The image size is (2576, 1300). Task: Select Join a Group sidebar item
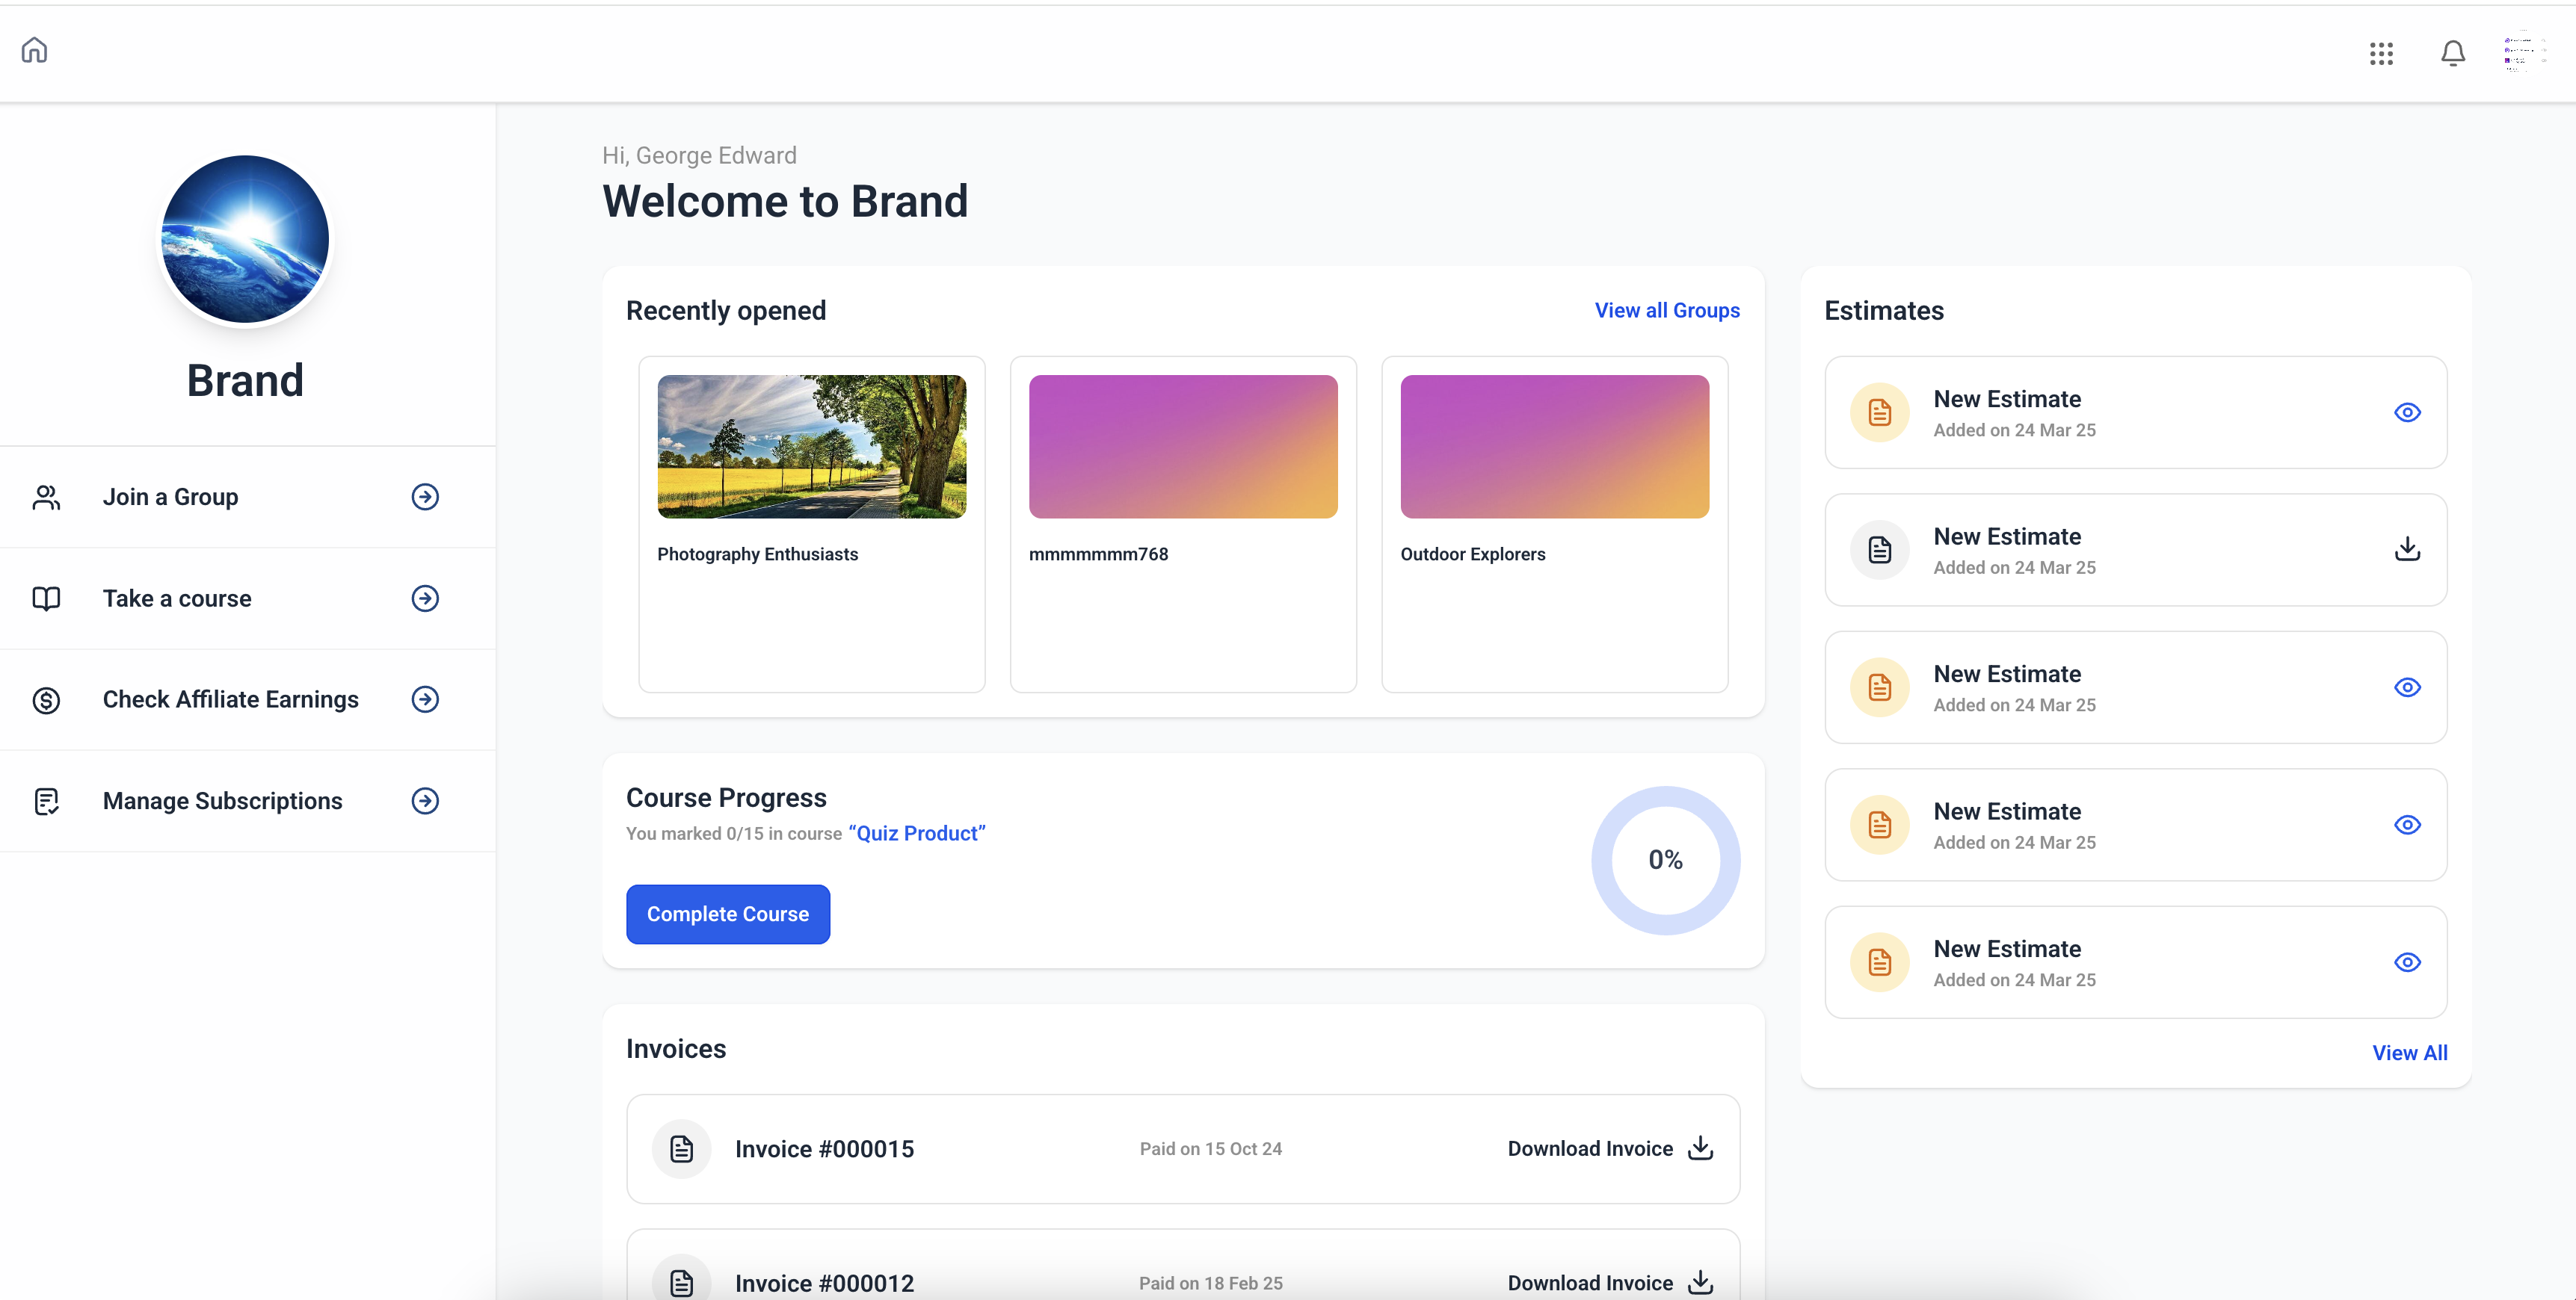coord(170,497)
